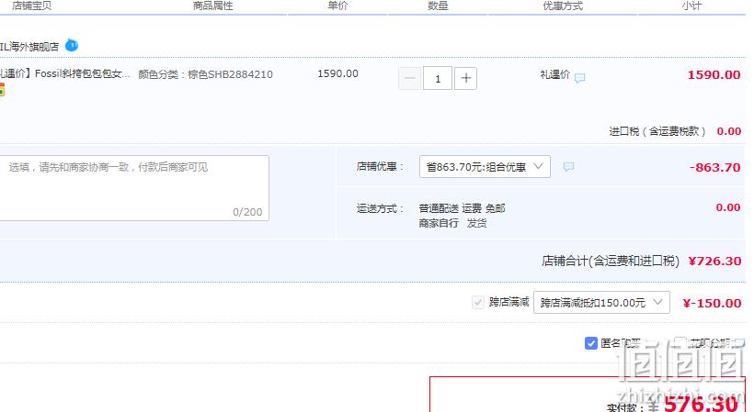
Task: Toggle the 跨店满减 checkbox
Action: tap(477, 302)
